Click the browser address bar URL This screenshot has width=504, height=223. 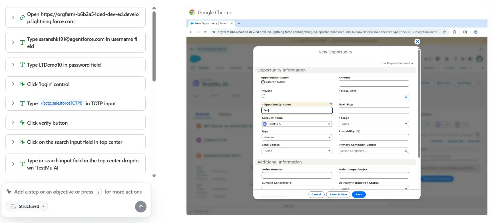pos(328,32)
